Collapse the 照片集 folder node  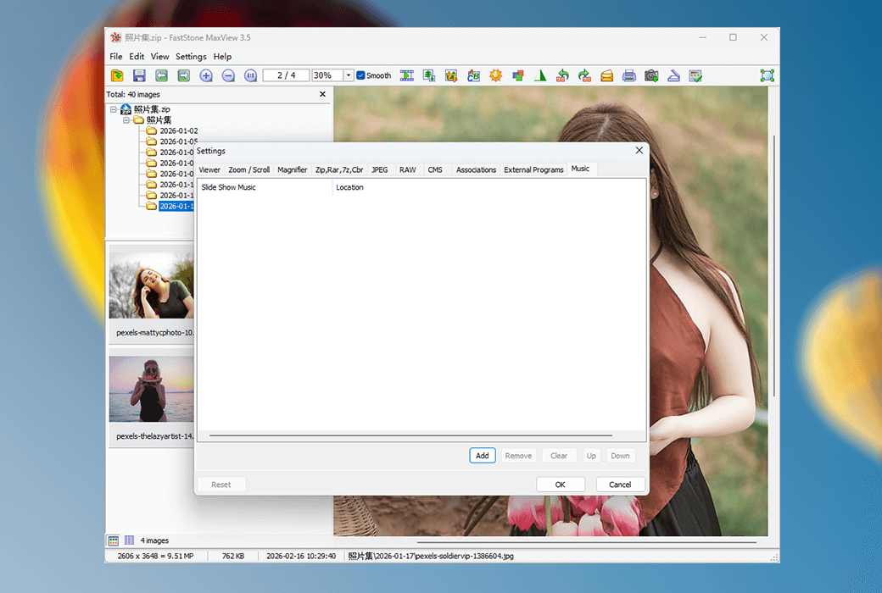(126, 120)
